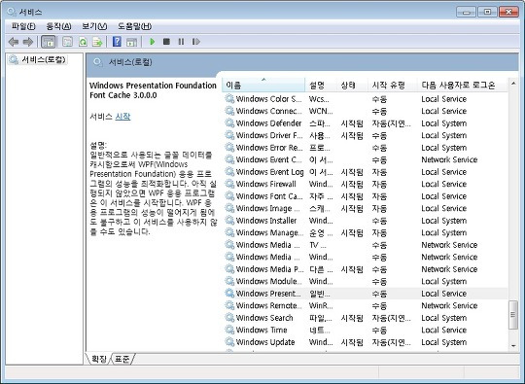This screenshot has height=384, width=525.
Task: Click the Export List toolbar icon
Action: (x=97, y=42)
